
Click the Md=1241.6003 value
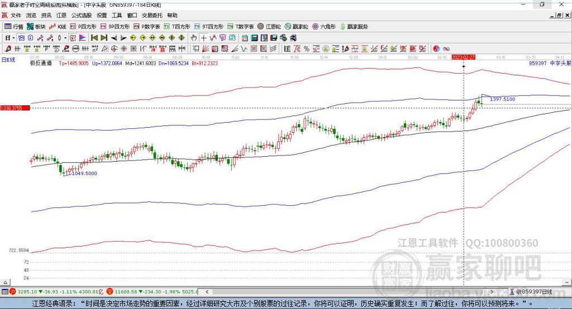coord(140,63)
